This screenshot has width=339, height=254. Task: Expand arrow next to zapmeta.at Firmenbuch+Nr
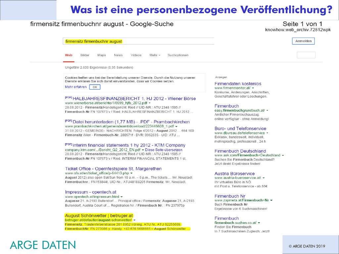pyautogui.click(x=271, y=200)
